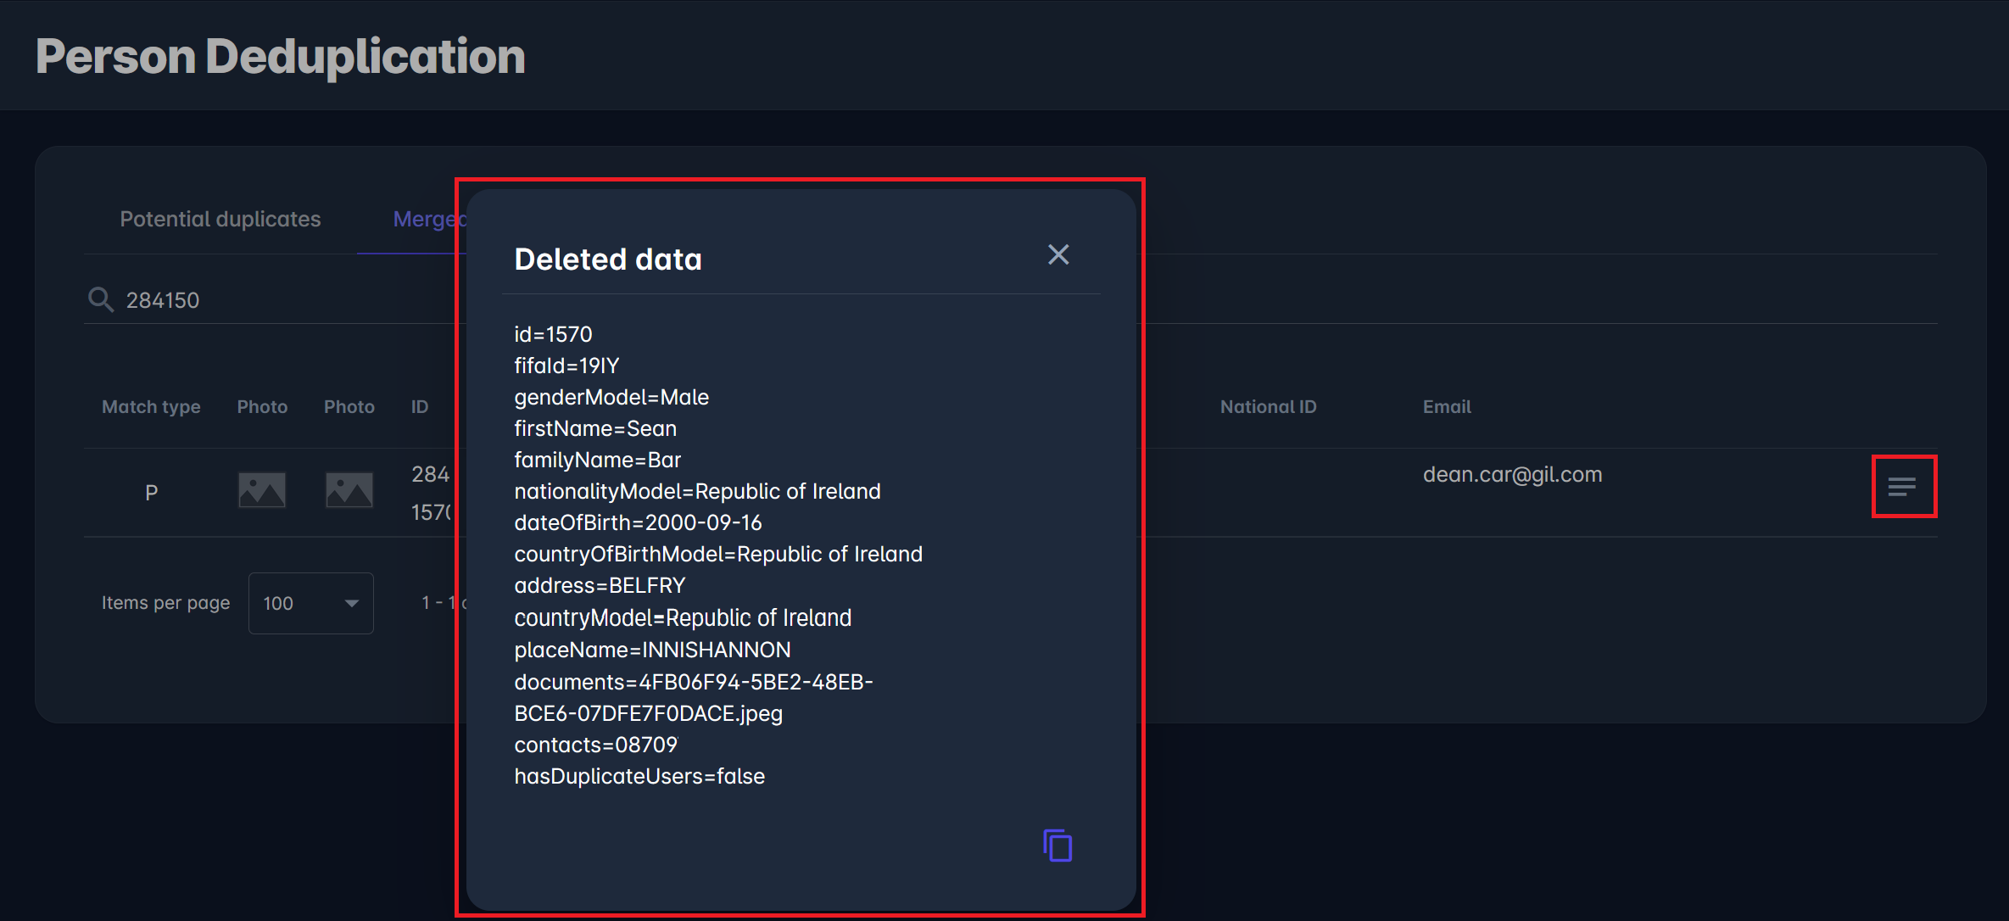Select the address=BELFRY line
The height and width of the screenshot is (921, 2009).
coord(600,585)
